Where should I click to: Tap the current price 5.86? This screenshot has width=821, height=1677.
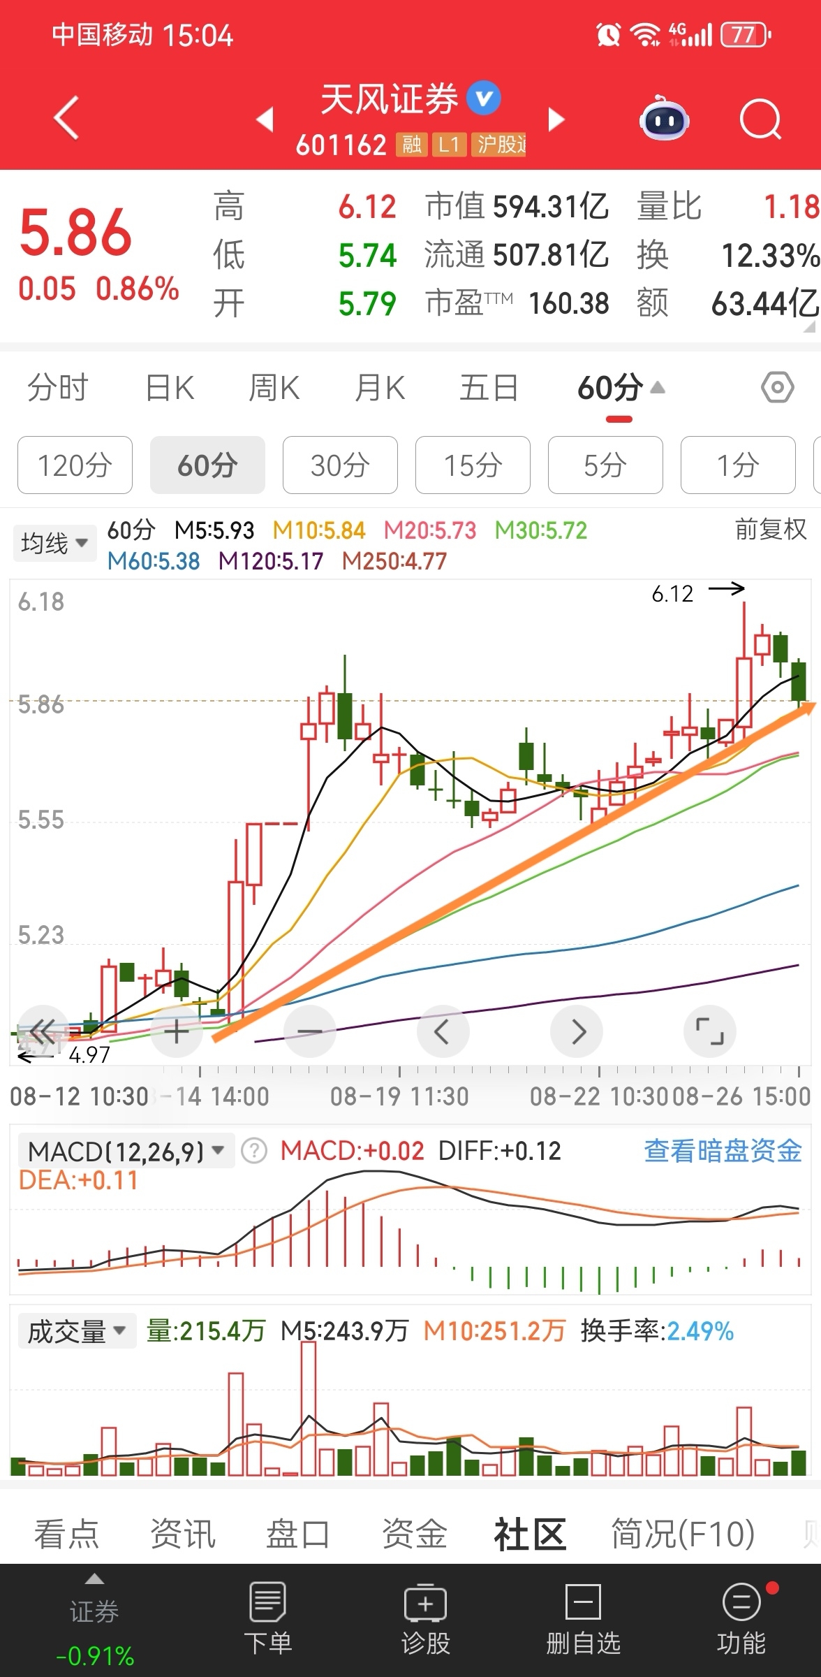pyautogui.click(x=75, y=232)
